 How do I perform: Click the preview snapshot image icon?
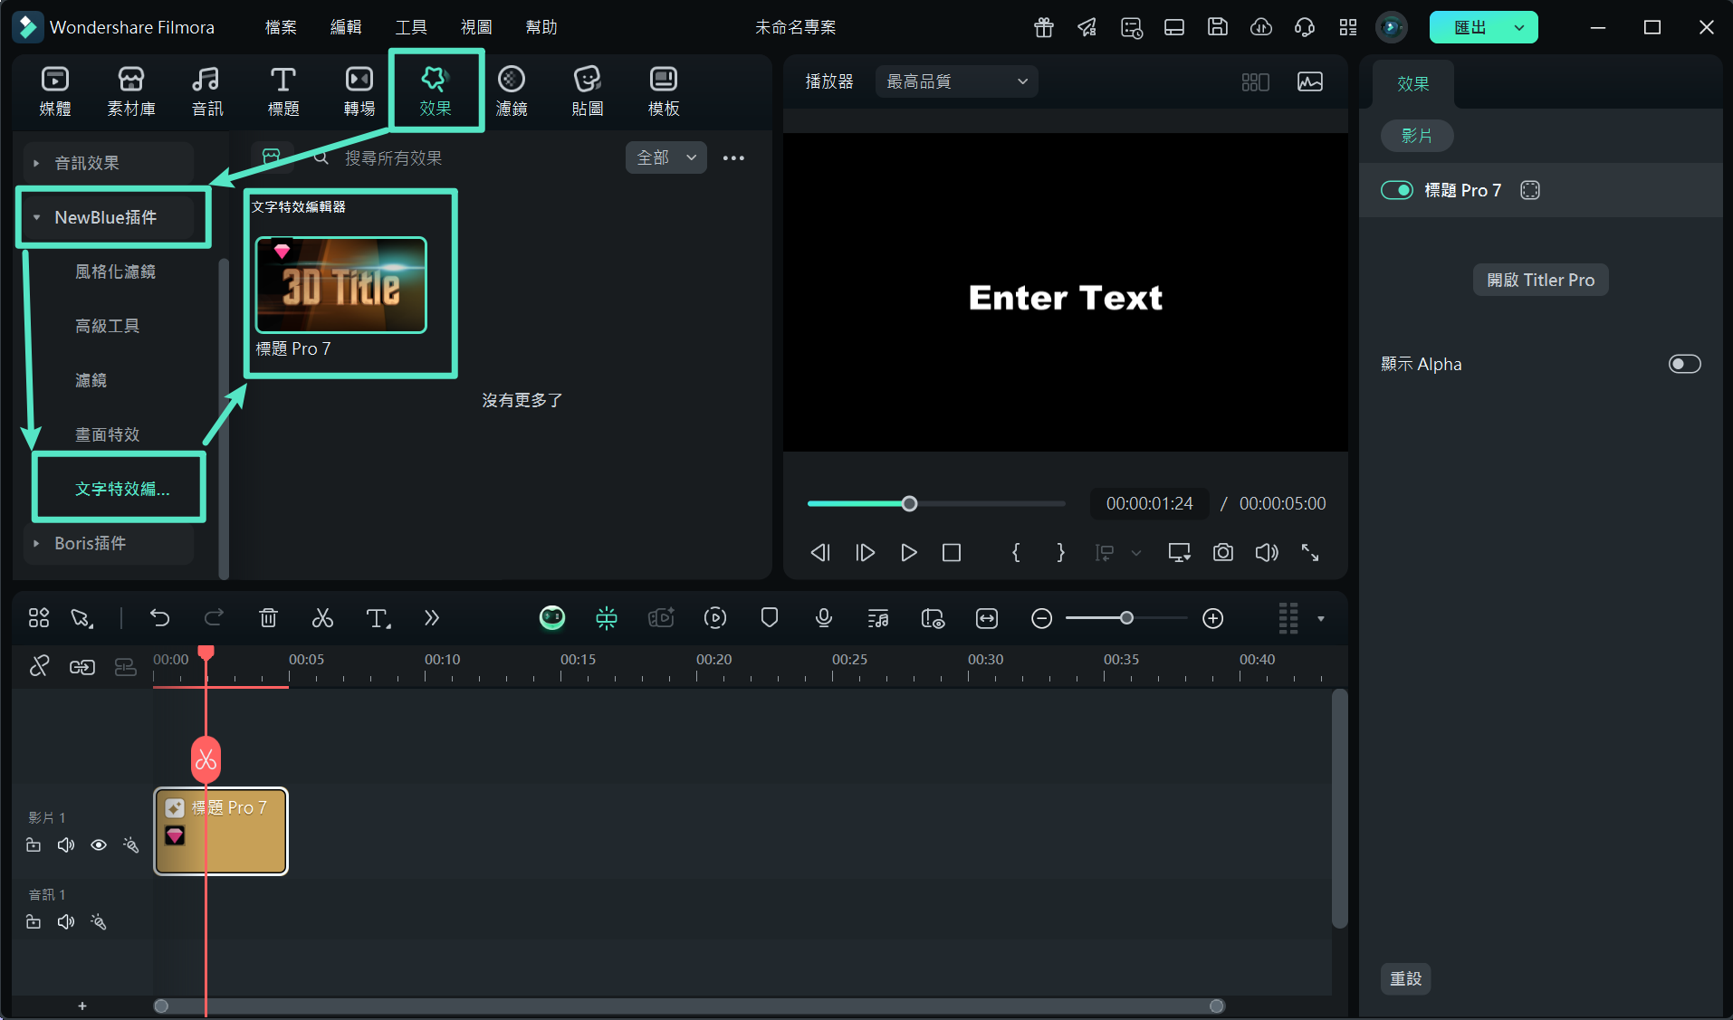tap(1309, 81)
